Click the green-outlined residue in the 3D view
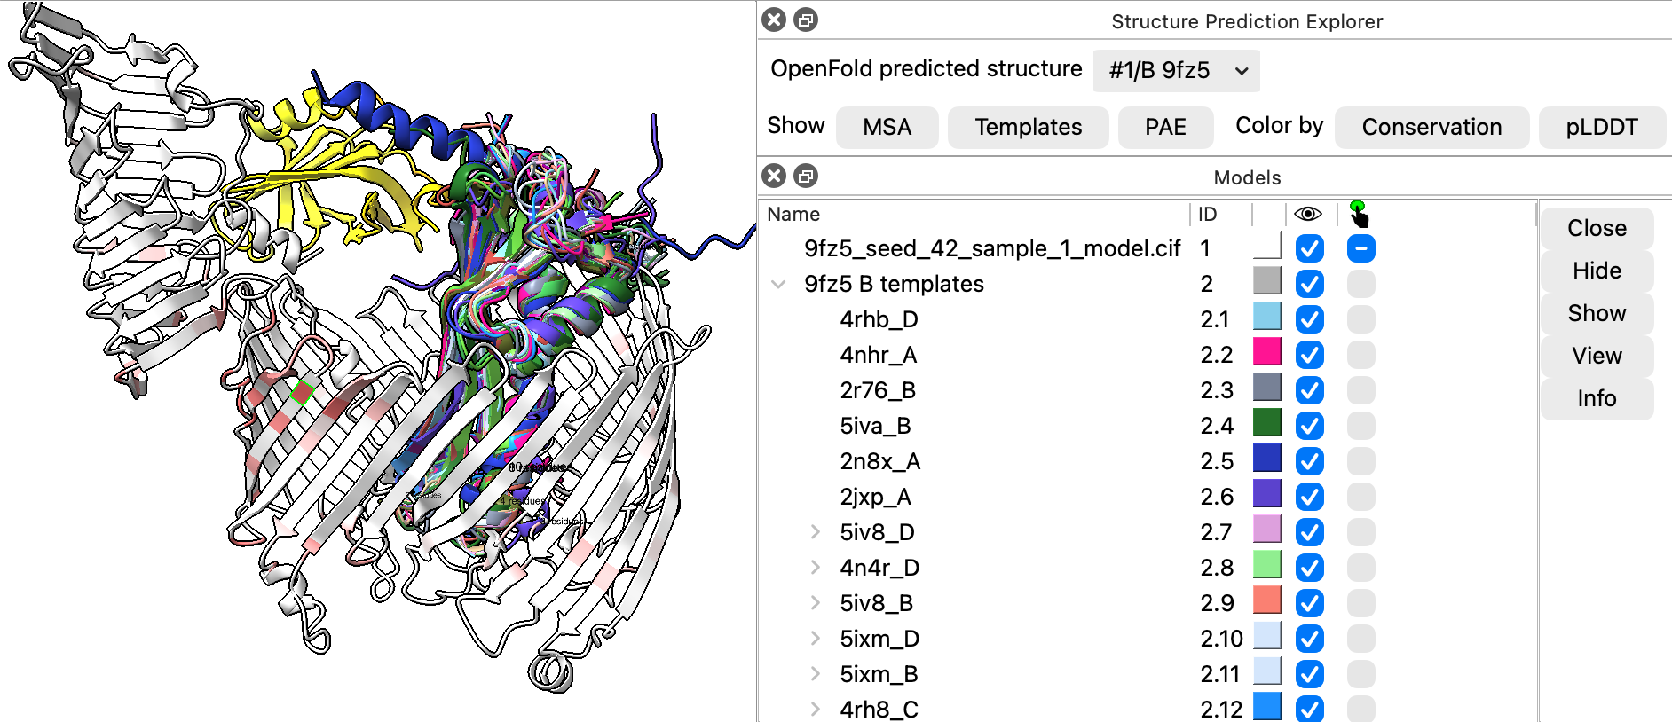 pos(303,392)
